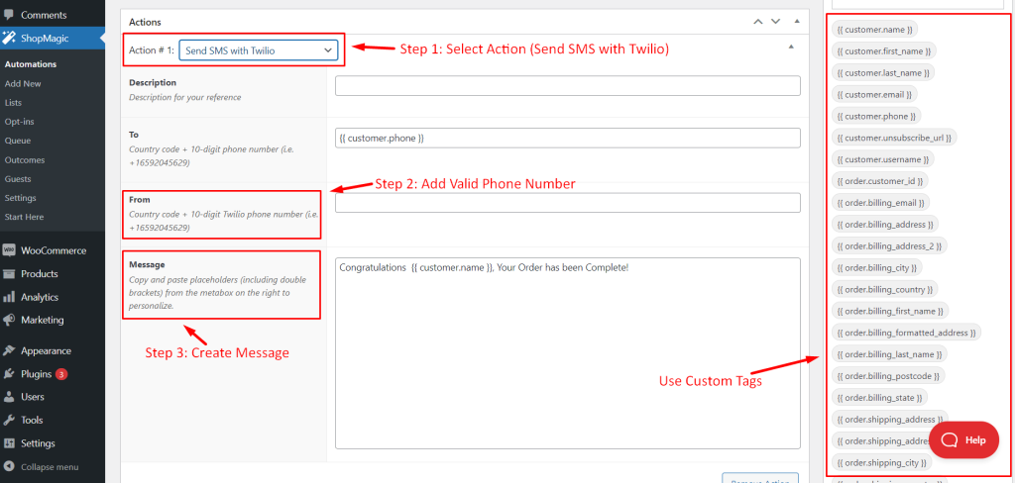Screen dimensions: 1015x483
Task: Open the ShopMagic main menu label
Action: click(45, 39)
